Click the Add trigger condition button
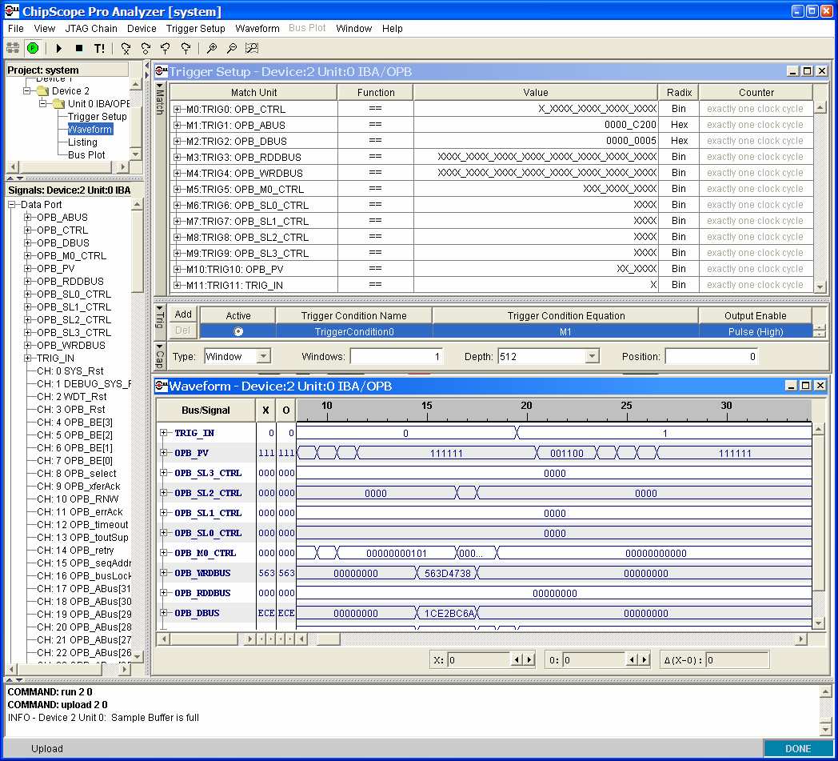The image size is (838, 761). (183, 314)
